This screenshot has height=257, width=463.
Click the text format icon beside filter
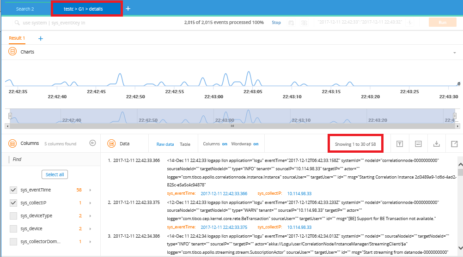pyautogui.click(x=418, y=144)
